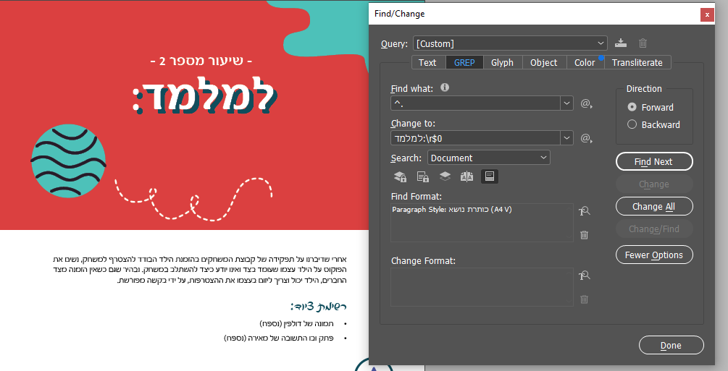The width and height of the screenshot is (728, 371).
Task: Toggle Include Hidden Layers search option
Action: (x=445, y=176)
